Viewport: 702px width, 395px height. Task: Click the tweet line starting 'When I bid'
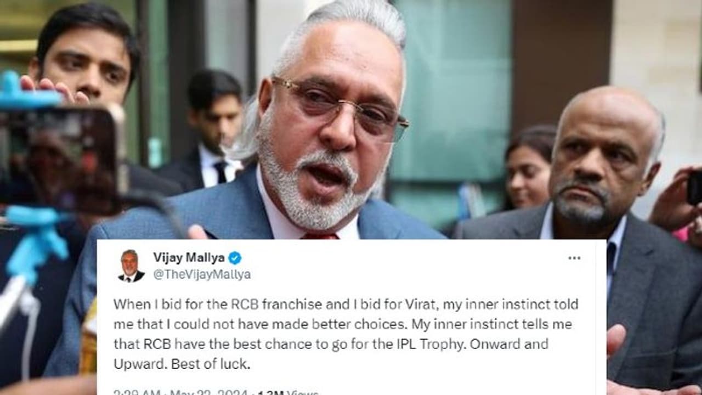click(x=346, y=304)
